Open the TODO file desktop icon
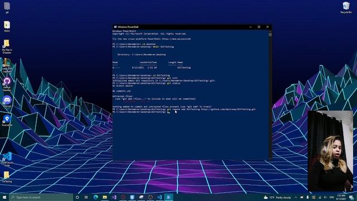This screenshot has height=201, width=357. coord(7,26)
